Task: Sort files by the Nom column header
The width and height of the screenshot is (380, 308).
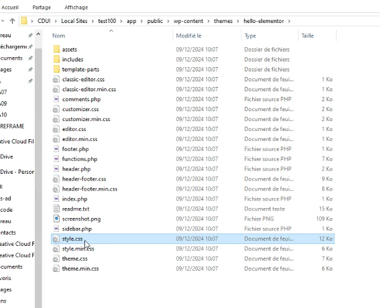Action: click(59, 36)
